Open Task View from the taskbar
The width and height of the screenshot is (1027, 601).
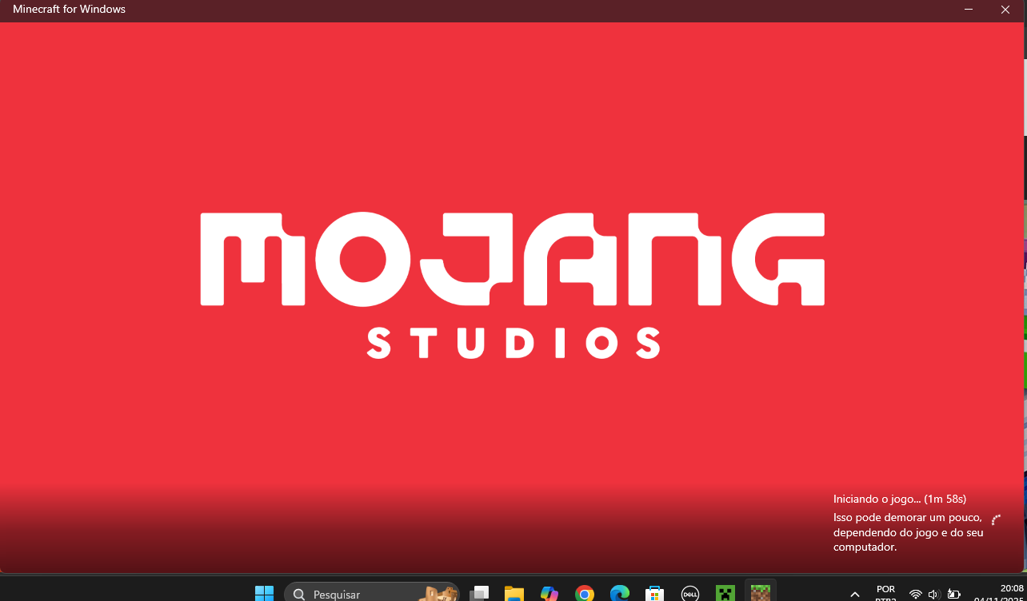pyautogui.click(x=479, y=594)
